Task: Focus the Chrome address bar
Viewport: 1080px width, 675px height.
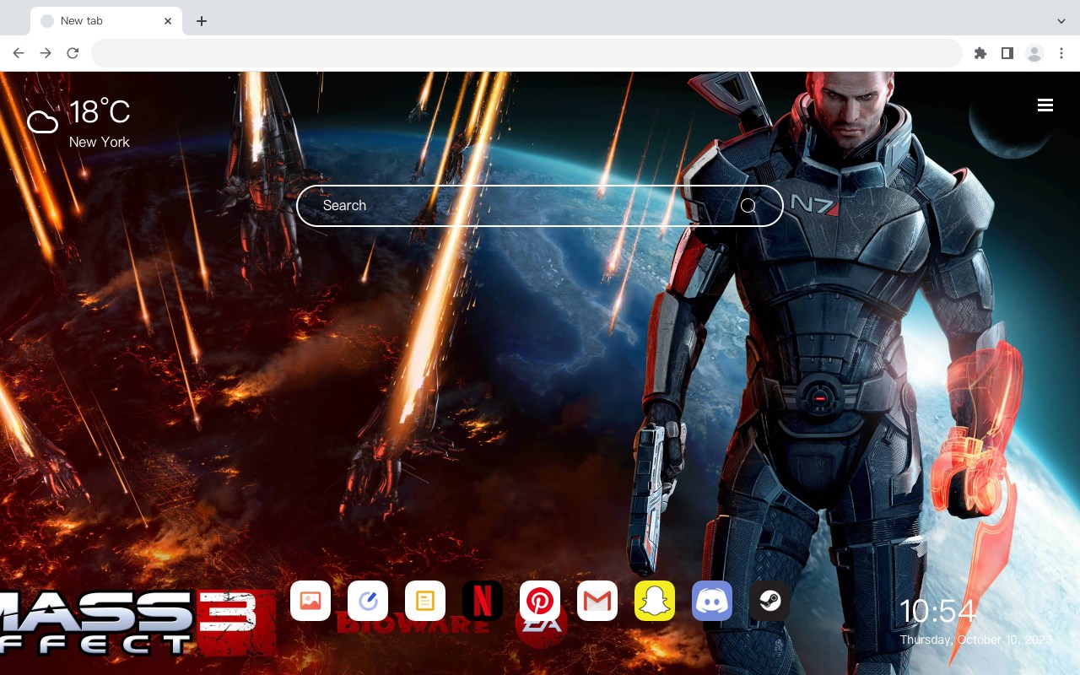Action: coord(526,53)
